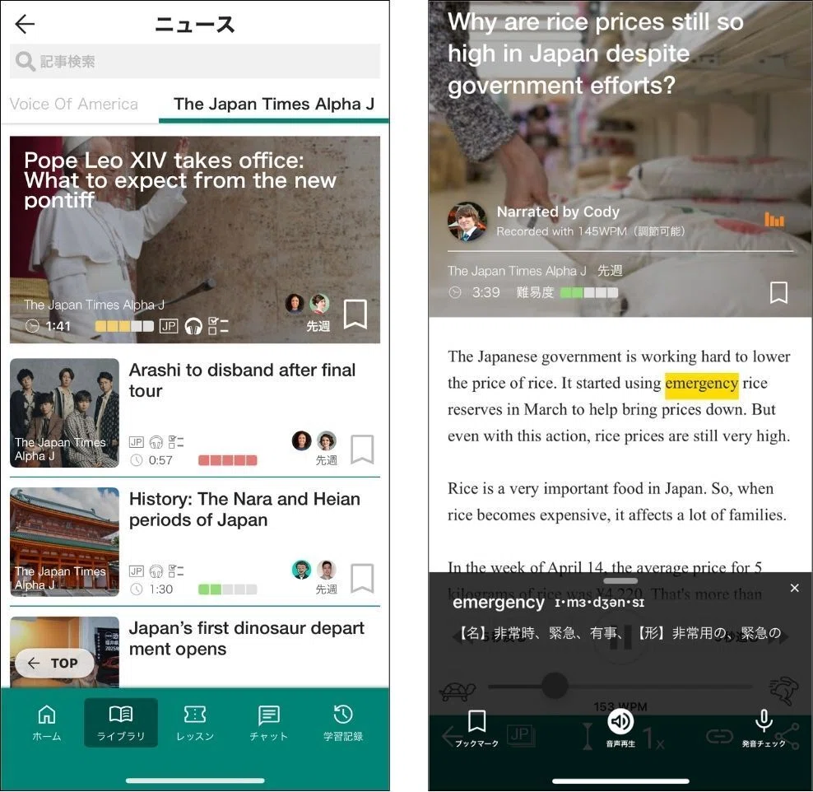813x792 pixels.
Task: Open 'Japan's first dinosaur department opens' article
Action: [x=246, y=639]
